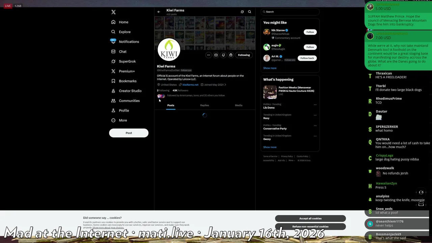Click the notify-refresh icon on profile
This screenshot has width=432, height=243.
223,55
